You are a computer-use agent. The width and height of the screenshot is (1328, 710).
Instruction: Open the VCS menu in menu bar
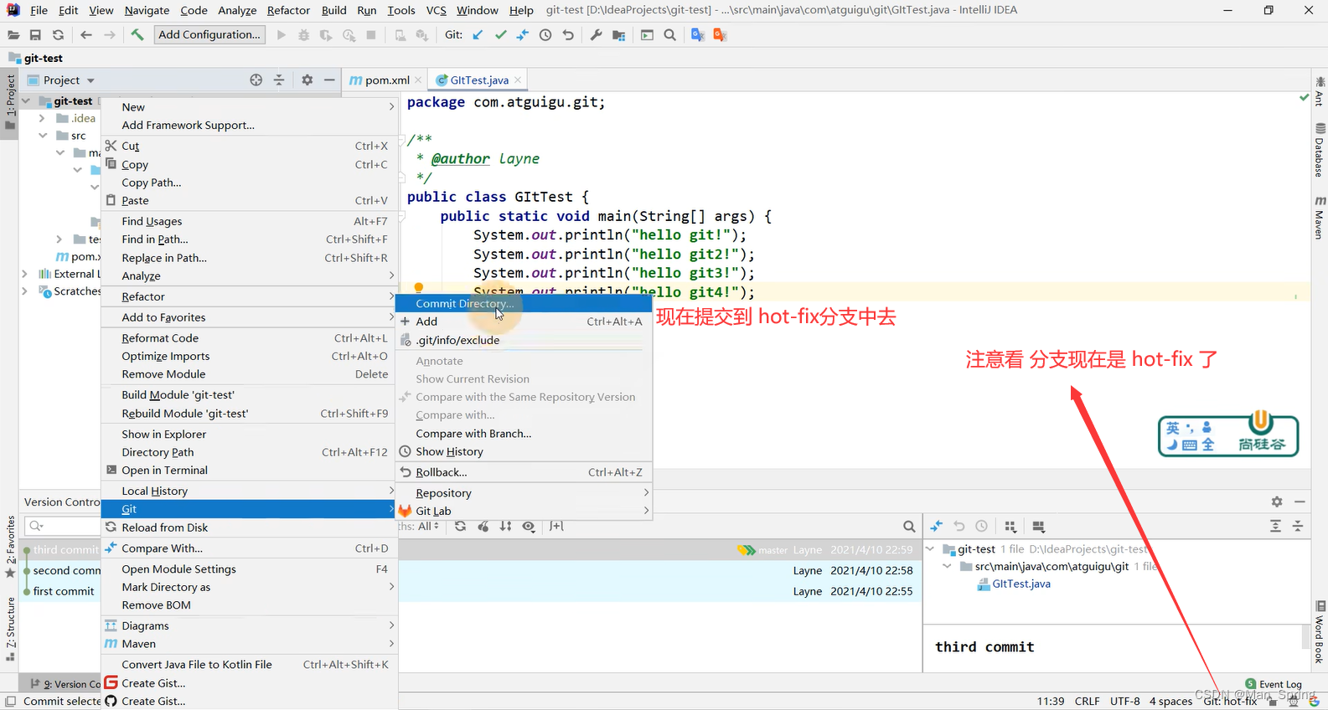click(x=436, y=10)
